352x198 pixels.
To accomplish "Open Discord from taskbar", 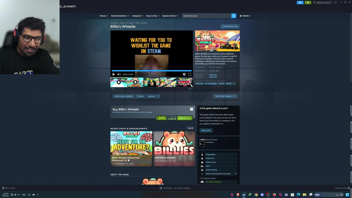I will point(262,195).
